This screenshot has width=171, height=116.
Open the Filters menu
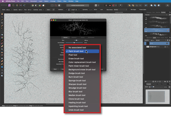[59, 1]
